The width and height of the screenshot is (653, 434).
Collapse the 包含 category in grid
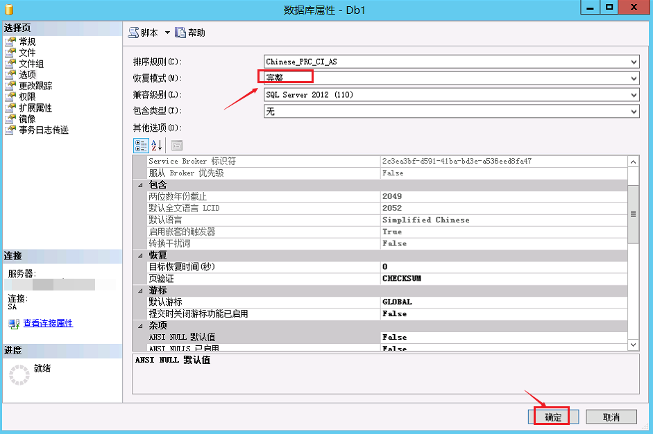pyautogui.click(x=140, y=185)
